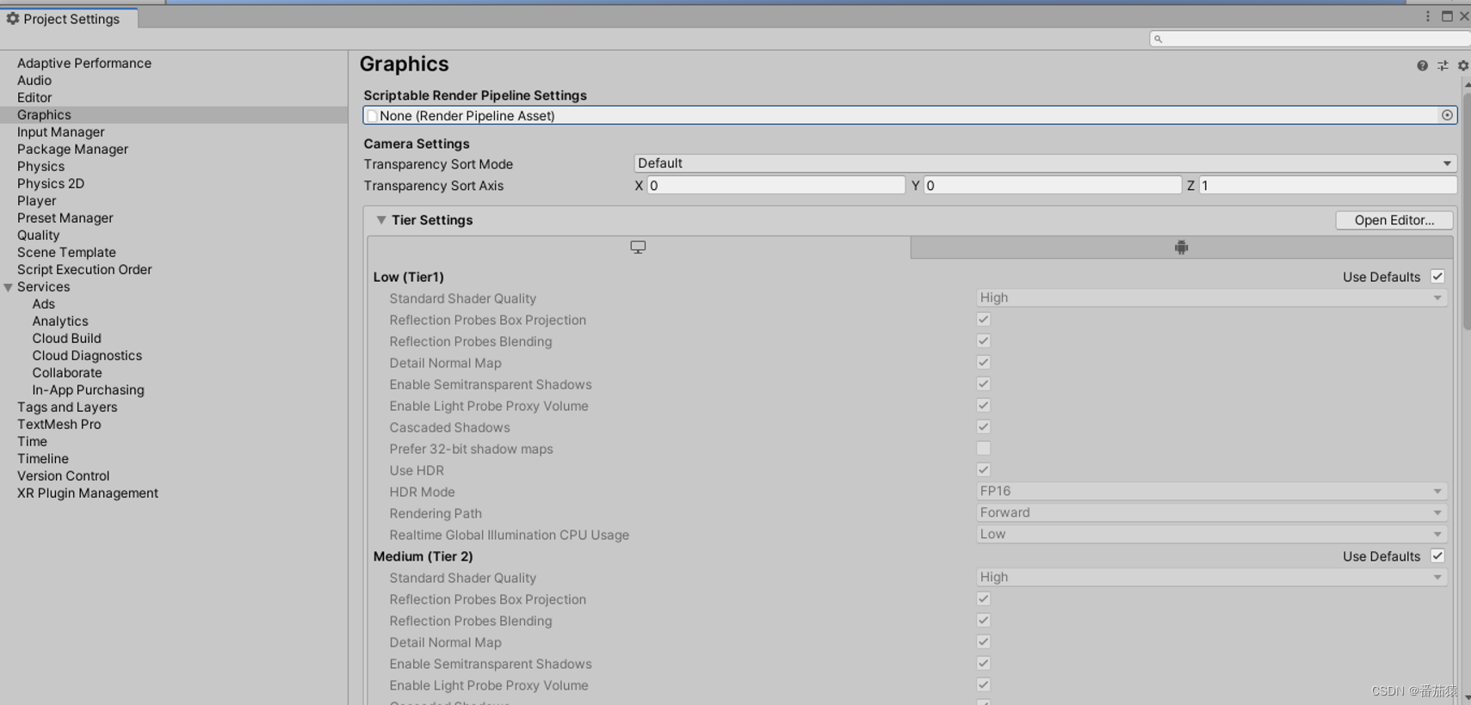
Task: Select the desktop monitor platform tab
Action: tap(639, 248)
